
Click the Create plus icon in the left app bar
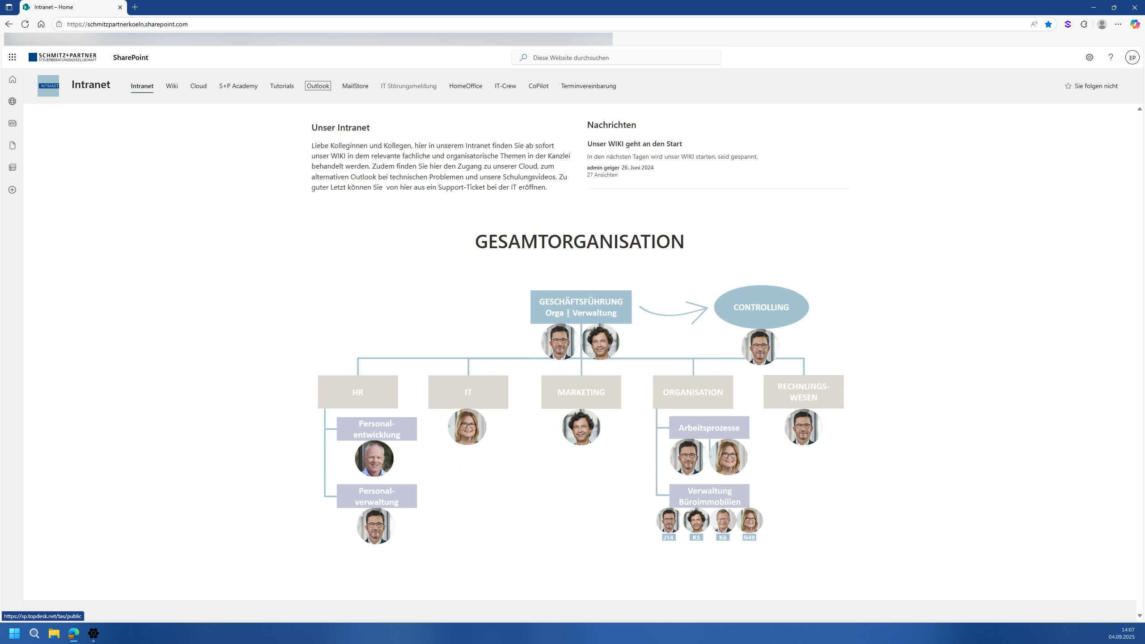[x=13, y=190]
